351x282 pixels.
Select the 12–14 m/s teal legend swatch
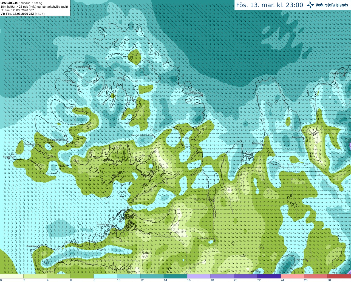click(152, 276)
